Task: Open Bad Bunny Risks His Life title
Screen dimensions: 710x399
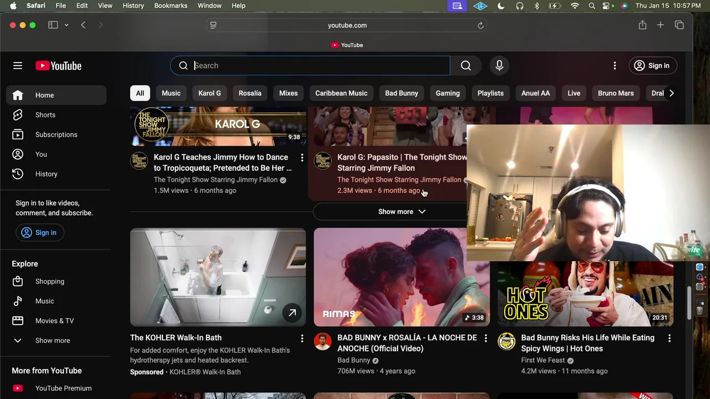Action: point(588,343)
